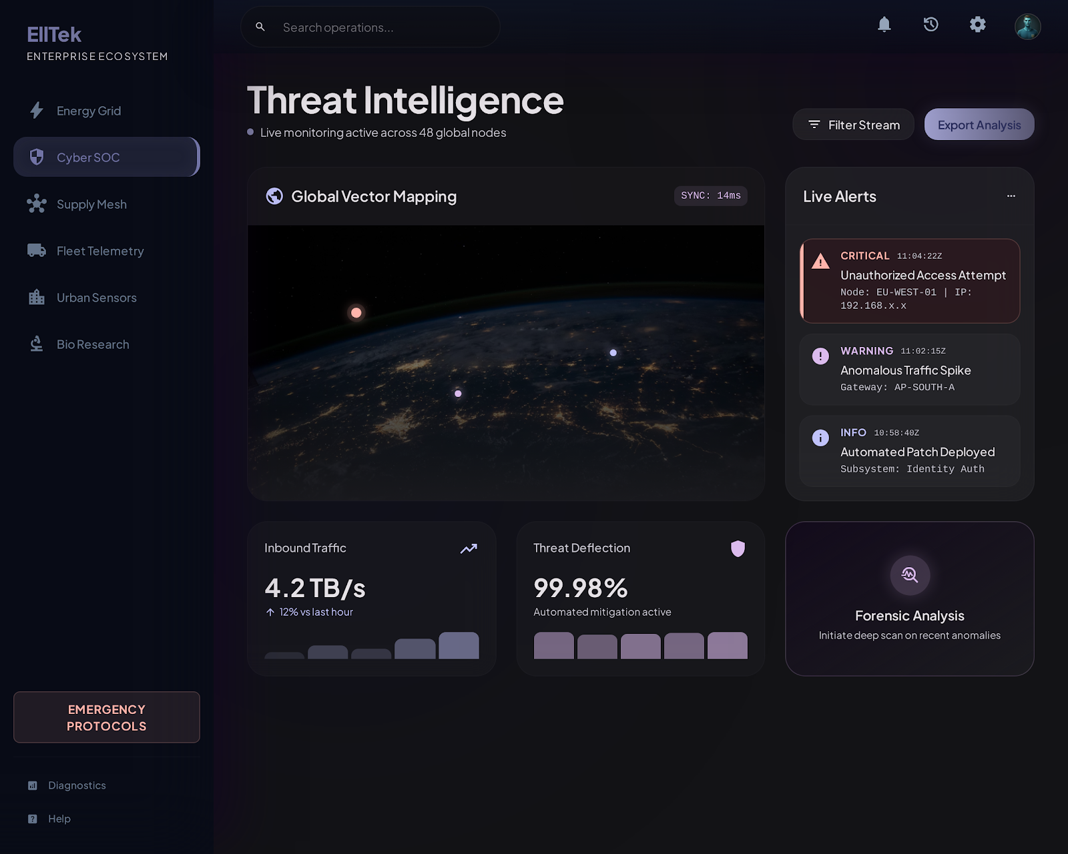This screenshot has width=1068, height=854.
Task: Click the Forensic Analysis scan icon
Action: tap(909, 574)
